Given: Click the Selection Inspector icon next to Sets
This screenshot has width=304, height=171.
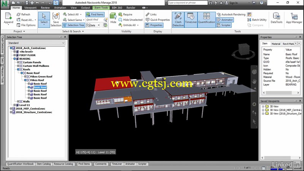Looking at the screenshot, I should [x=105, y=25].
